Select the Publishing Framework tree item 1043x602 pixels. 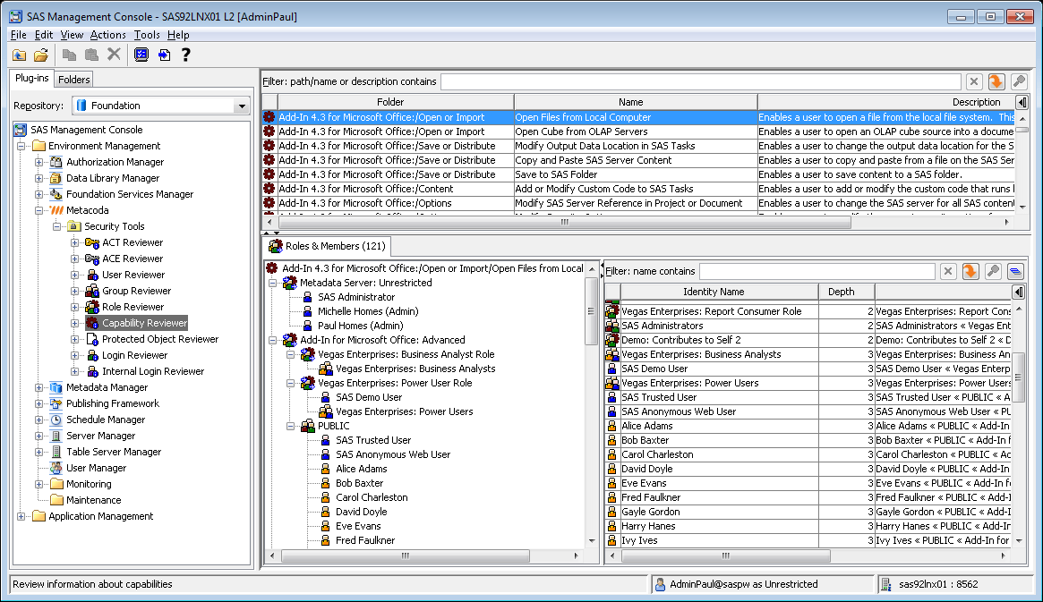pos(113,404)
